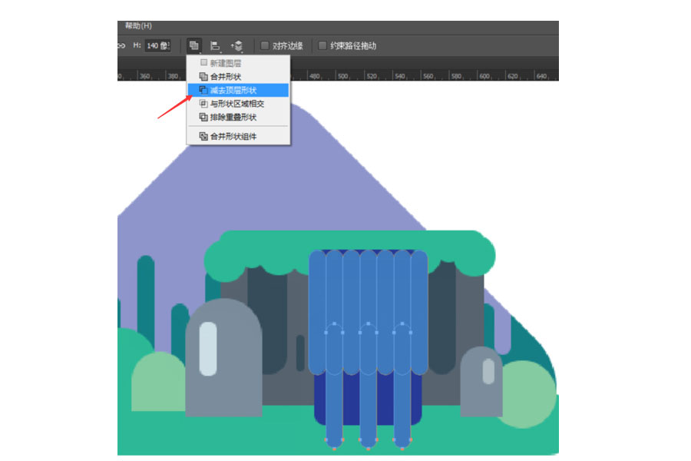691x461 pixels.
Task: Toggle the 约束路径拖动 checkbox
Action: click(322, 46)
